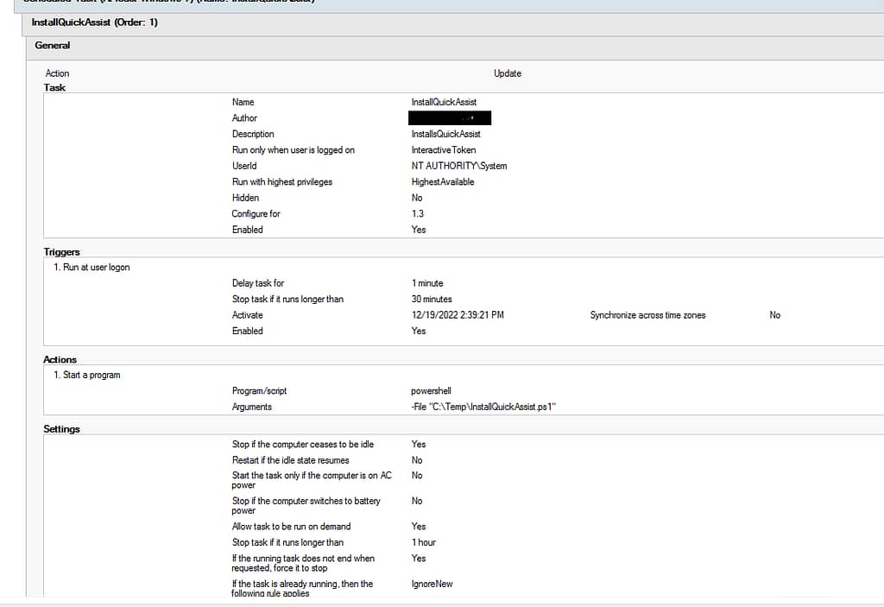Select "Yes" beside Enabled in Task section

tap(419, 230)
